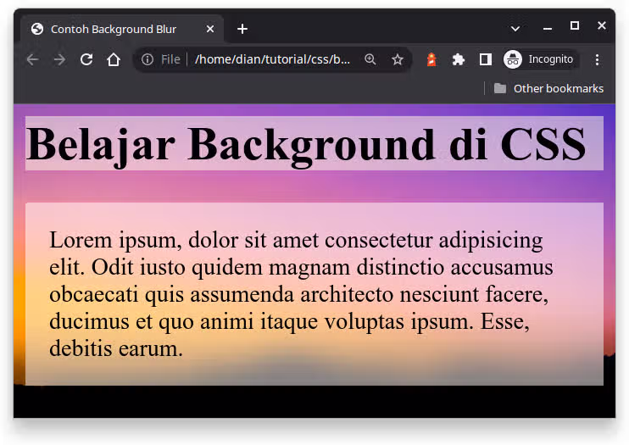Toggle the browser side panel
The height and width of the screenshot is (445, 629).
(x=486, y=59)
